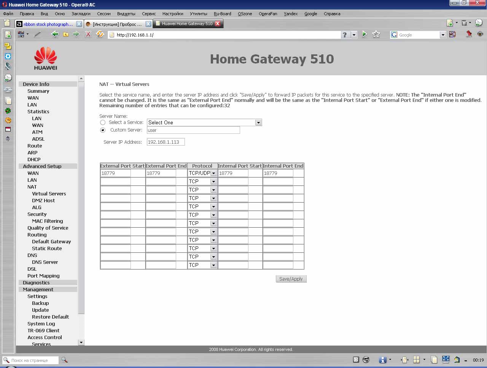Screen dimensions: 487x368
Task: Click the green Back arrow in the toolbar
Action: pyautogui.click(x=55, y=35)
